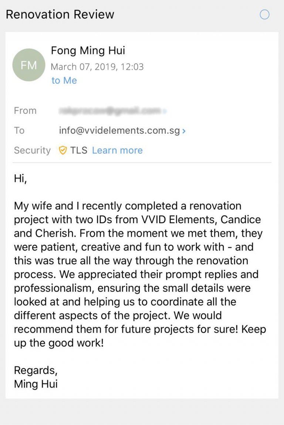
Task: Click the 'Hi,' greeting line
Action: point(21,178)
